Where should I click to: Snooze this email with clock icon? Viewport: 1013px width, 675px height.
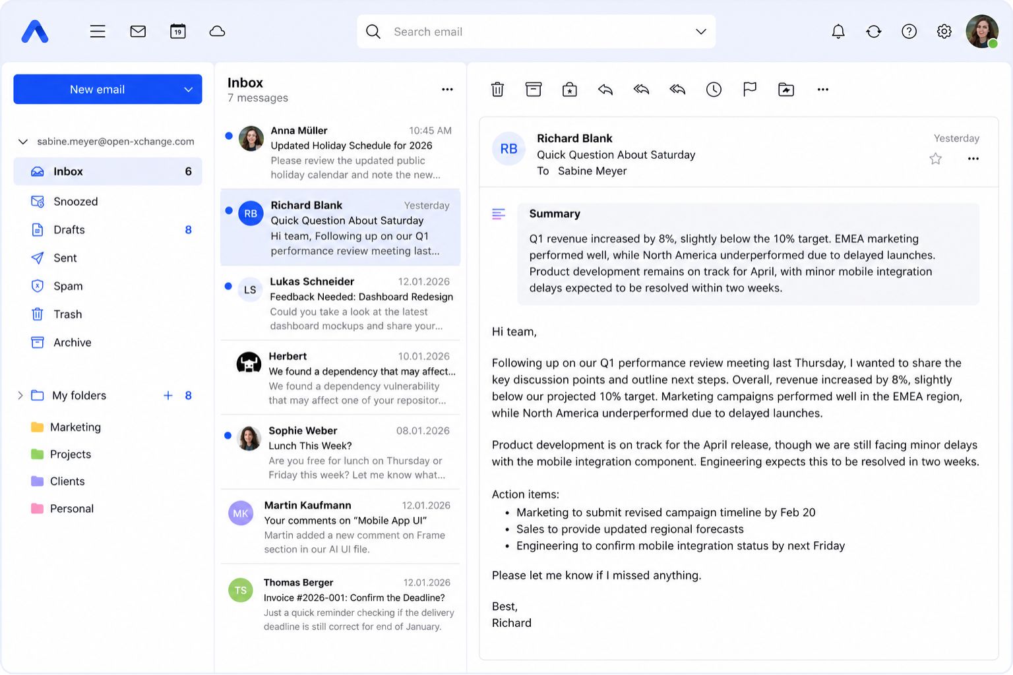point(714,90)
